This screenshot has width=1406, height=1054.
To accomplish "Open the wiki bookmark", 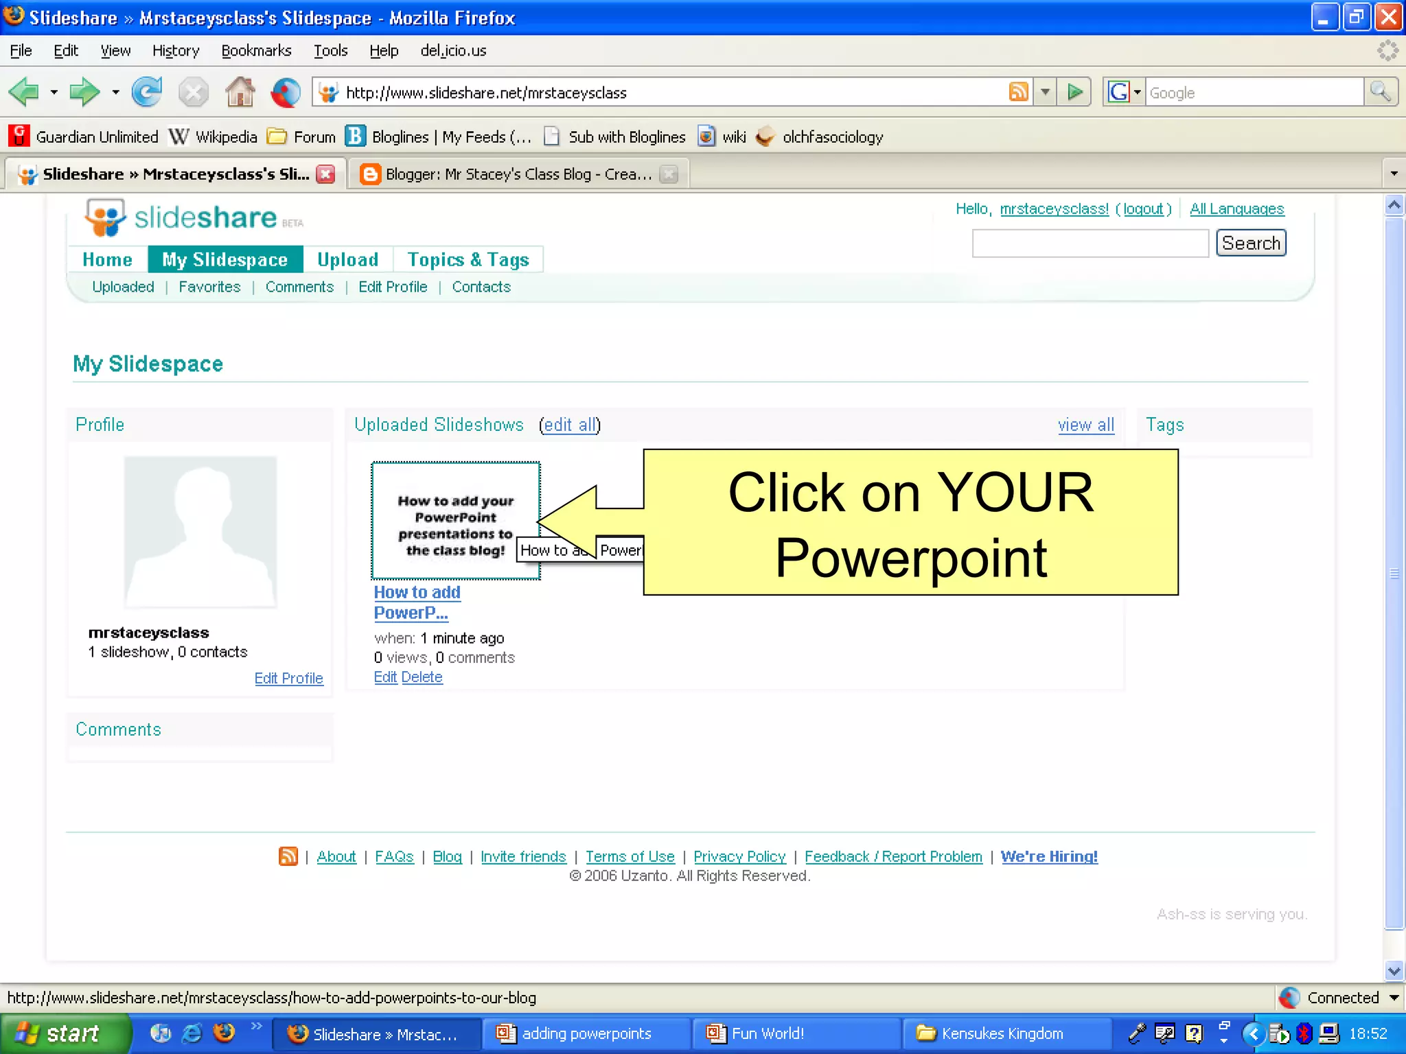I will 722,137.
